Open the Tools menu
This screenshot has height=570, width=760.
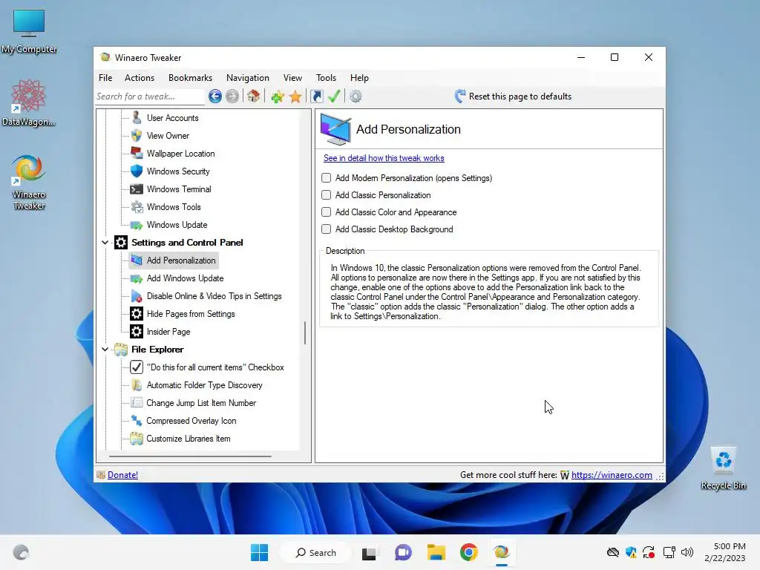point(327,77)
